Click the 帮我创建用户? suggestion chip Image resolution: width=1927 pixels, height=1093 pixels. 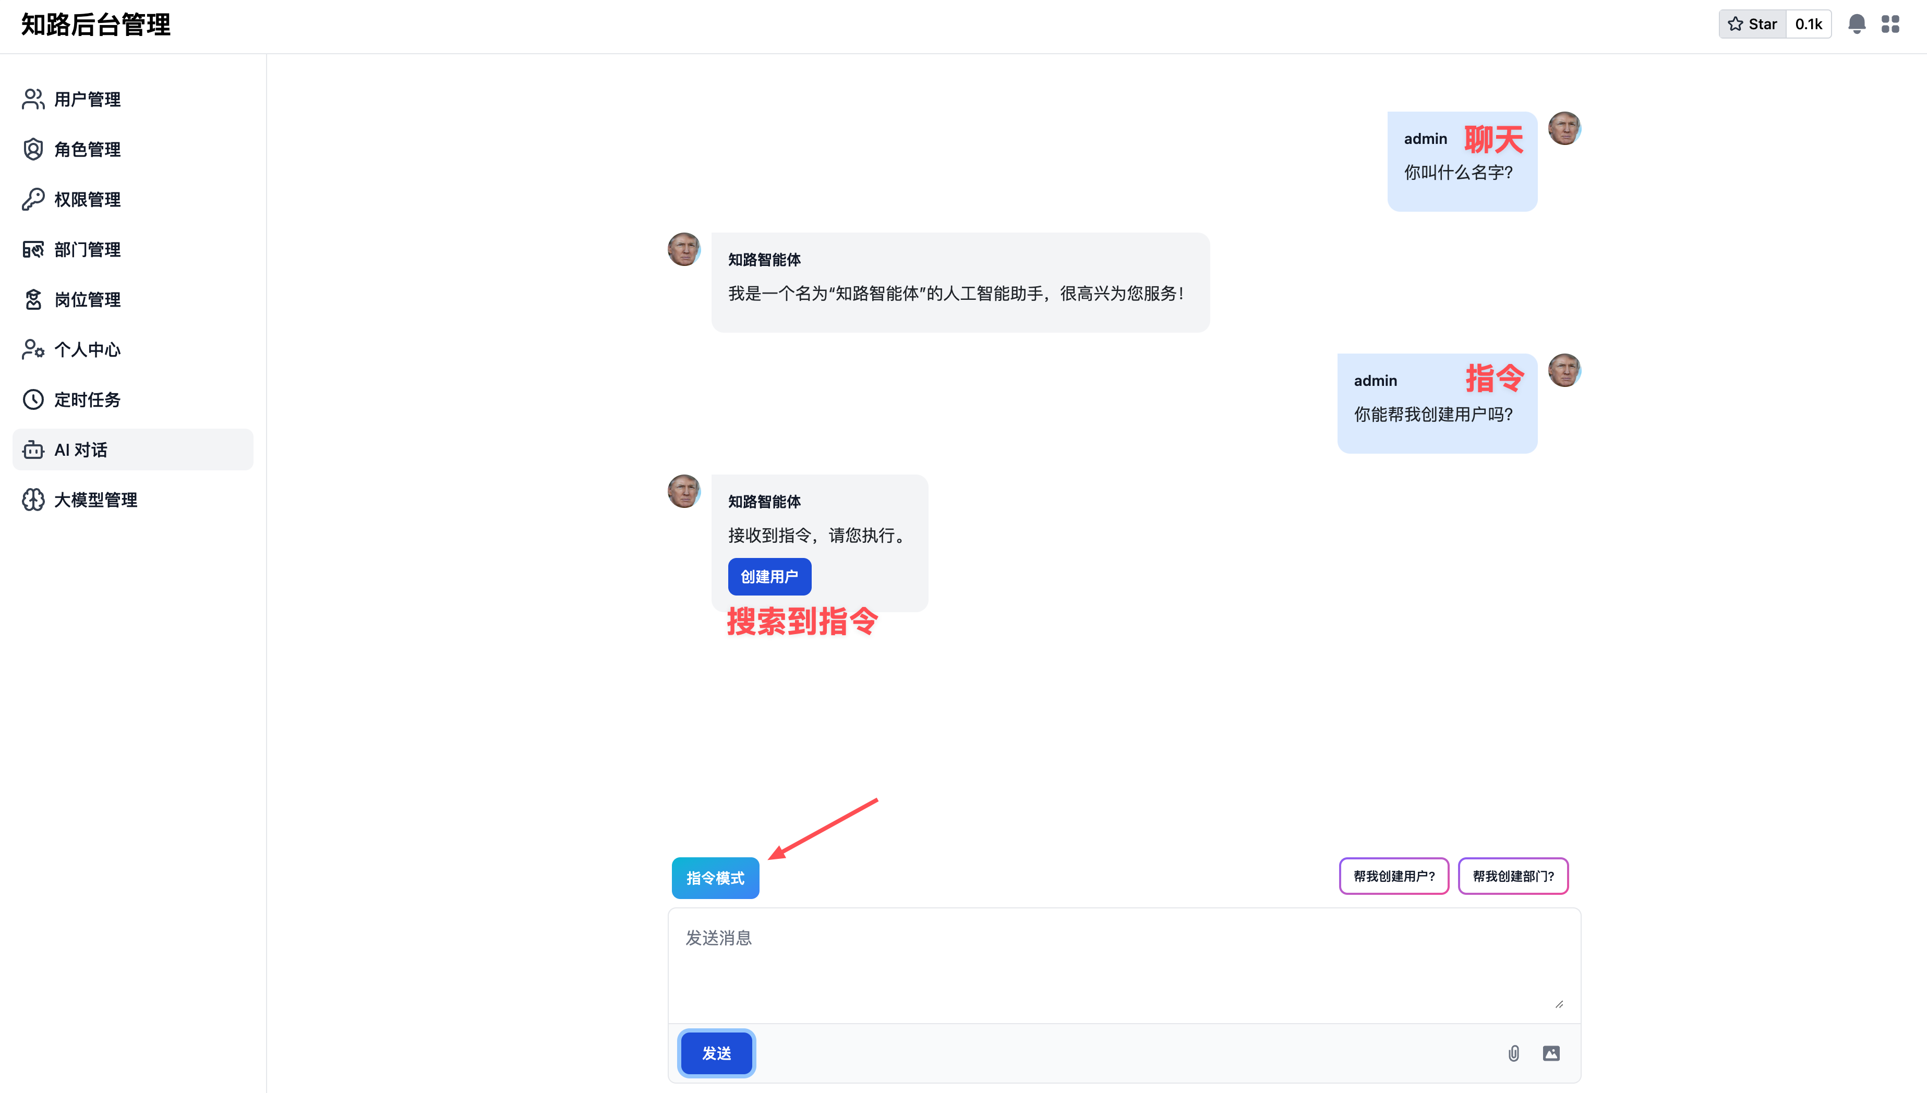coord(1393,876)
